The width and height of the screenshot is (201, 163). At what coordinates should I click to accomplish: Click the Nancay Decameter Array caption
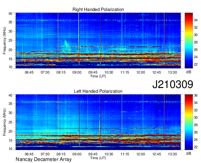point(43,159)
